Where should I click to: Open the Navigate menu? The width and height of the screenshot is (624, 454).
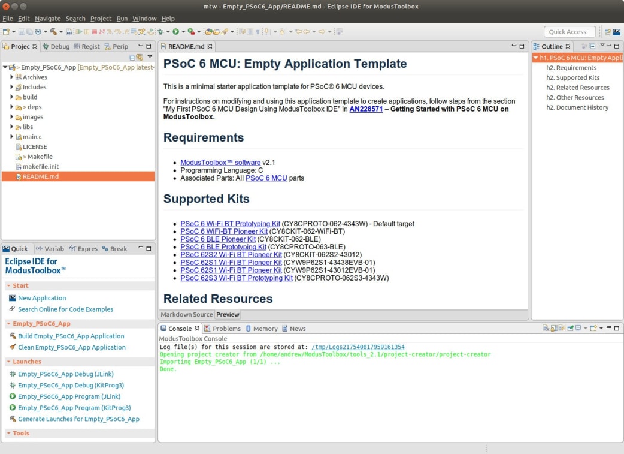(x=48, y=19)
